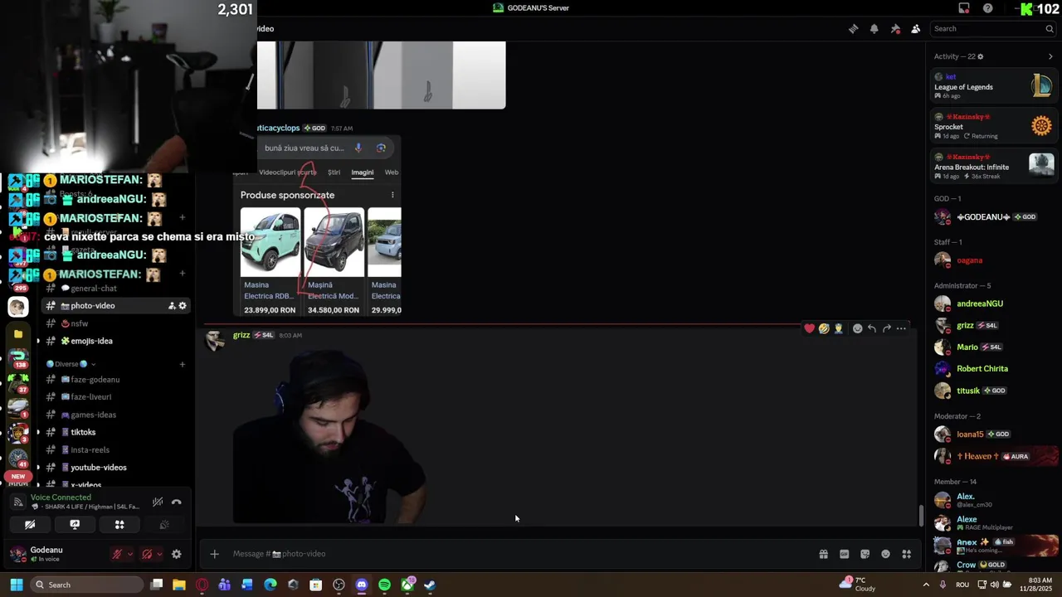Start an activity in voice panel
Image resolution: width=1062 pixels, height=597 pixels.
[x=119, y=525]
